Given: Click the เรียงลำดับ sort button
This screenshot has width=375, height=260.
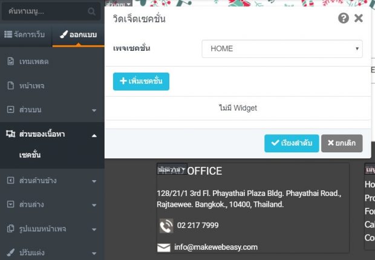Looking at the screenshot, I should (292, 143).
